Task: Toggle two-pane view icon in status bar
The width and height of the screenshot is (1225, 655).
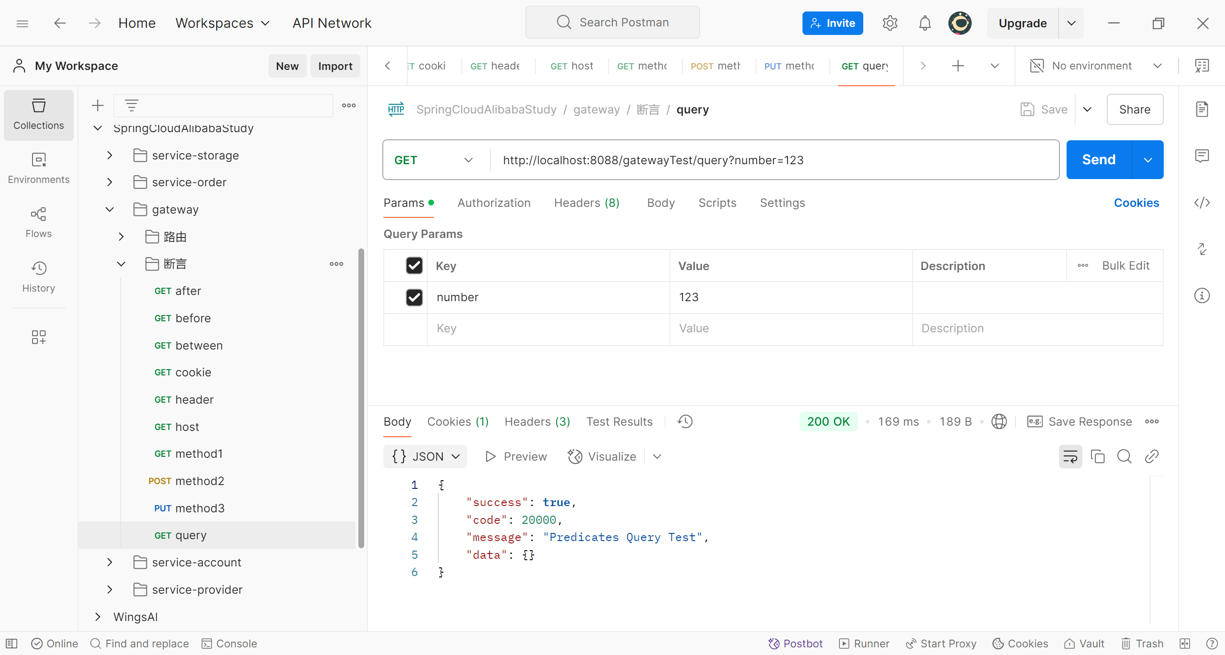Action: [1185, 644]
